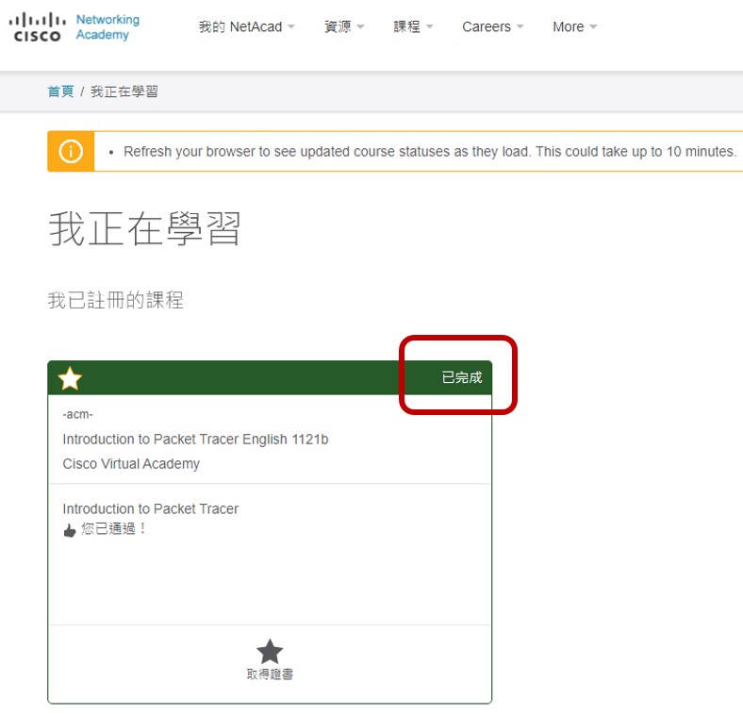Click the large 我正在學習 page title
This screenshot has height=715, width=743.
[144, 228]
